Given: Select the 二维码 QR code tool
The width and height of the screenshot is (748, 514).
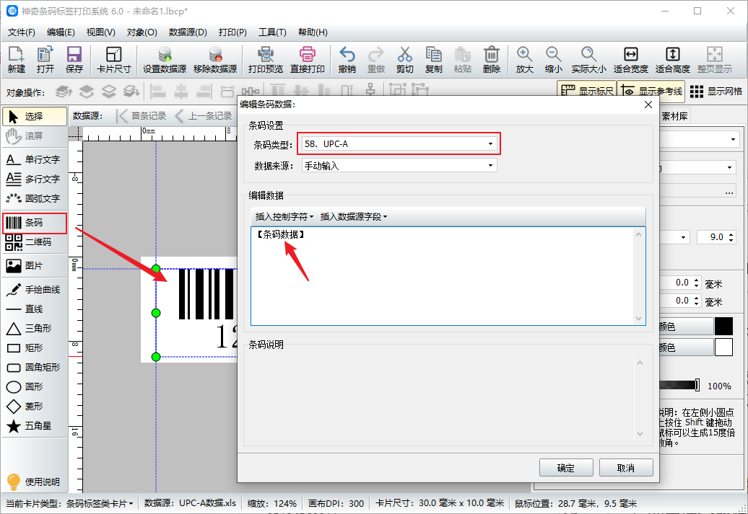Looking at the screenshot, I should [35, 242].
